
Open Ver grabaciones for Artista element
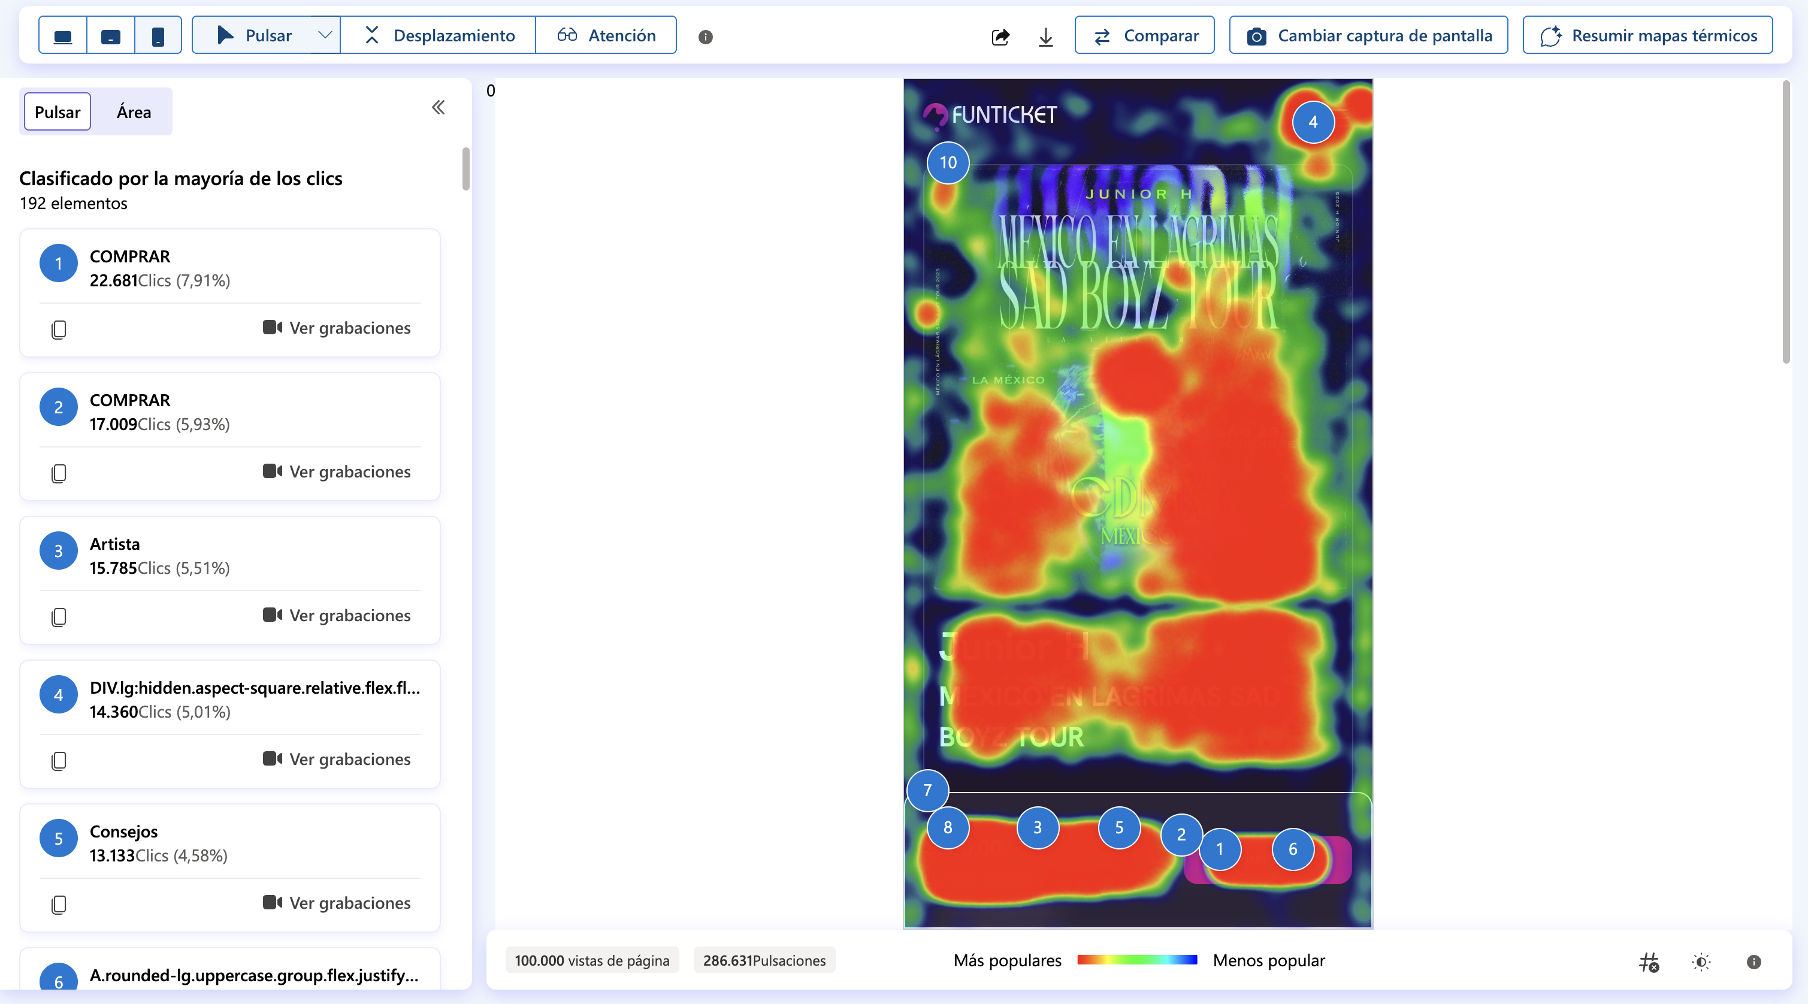[x=335, y=615]
